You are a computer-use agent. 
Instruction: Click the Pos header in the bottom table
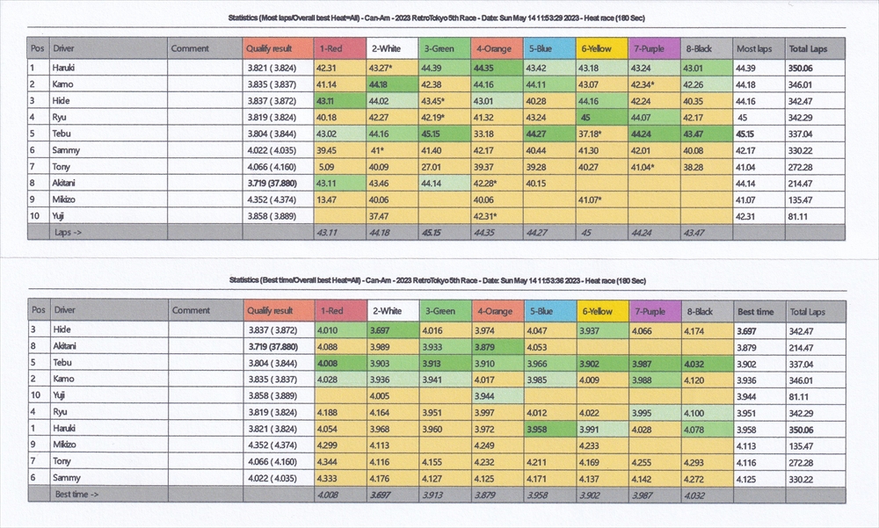pos(38,311)
